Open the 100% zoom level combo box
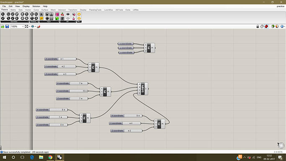This screenshot has width=286, height=161. tap(17, 26)
